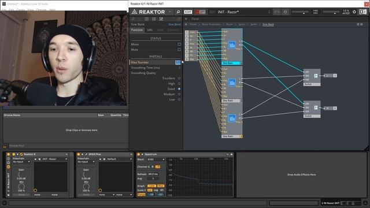Open the Reaktor main menu arrow beside the logo
Viewport: 370px width, 208px height.
coord(169,12)
